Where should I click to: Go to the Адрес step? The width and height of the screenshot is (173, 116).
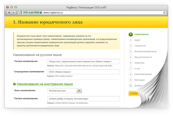pyautogui.click(x=137, y=40)
